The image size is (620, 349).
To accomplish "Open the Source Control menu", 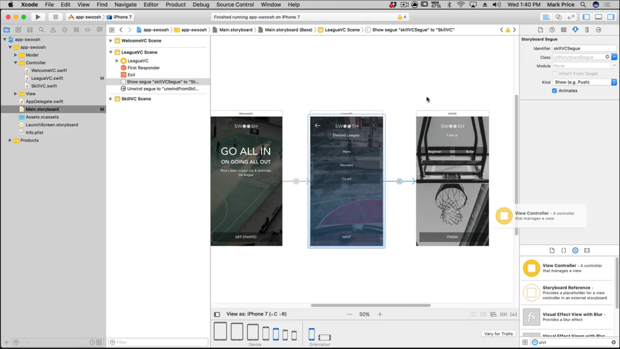I will click(x=235, y=5).
